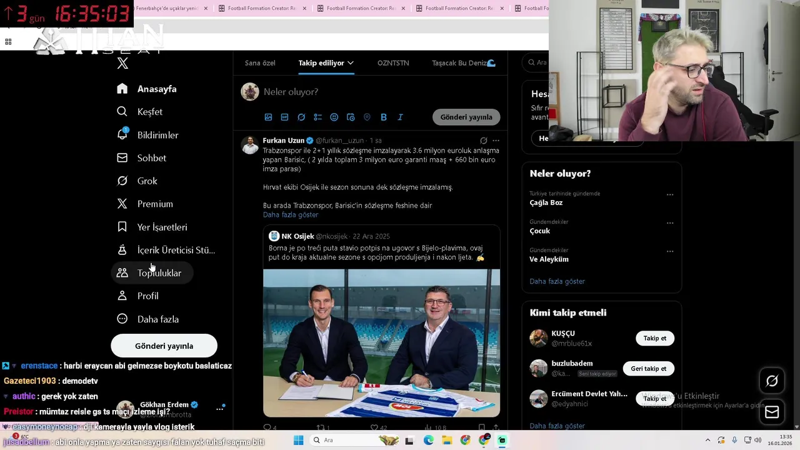Screen dimensions: 800x450
Task: Add media image to the post
Action: (x=268, y=117)
